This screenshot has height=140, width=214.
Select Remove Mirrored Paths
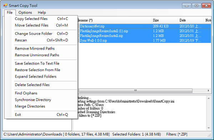click(41, 48)
